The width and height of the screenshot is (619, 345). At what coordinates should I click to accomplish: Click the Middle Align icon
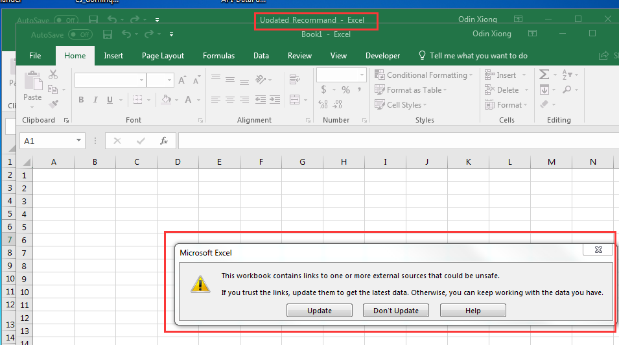point(230,80)
